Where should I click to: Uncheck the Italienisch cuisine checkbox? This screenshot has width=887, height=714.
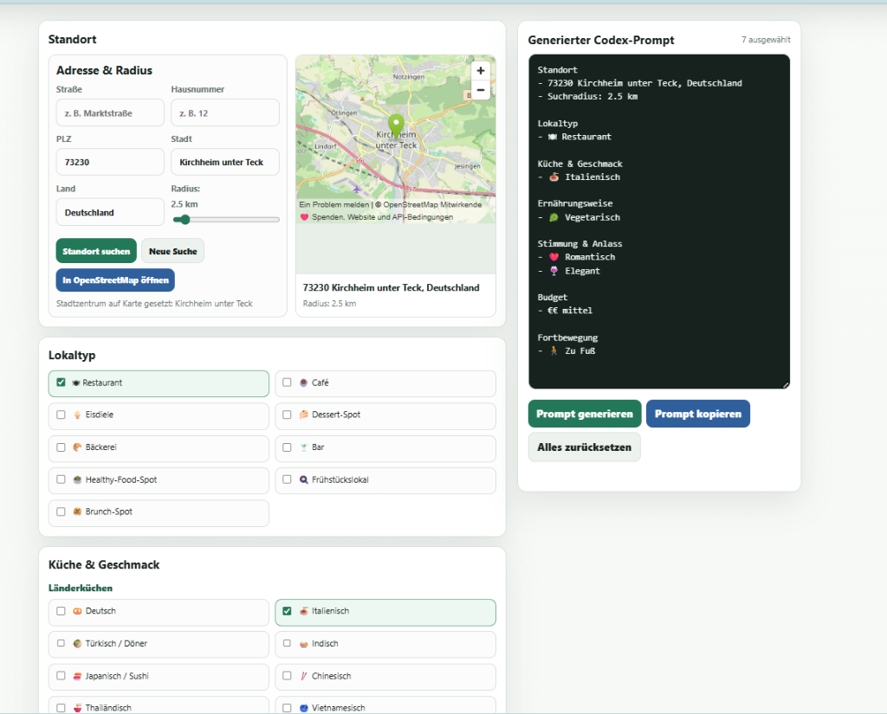287,611
